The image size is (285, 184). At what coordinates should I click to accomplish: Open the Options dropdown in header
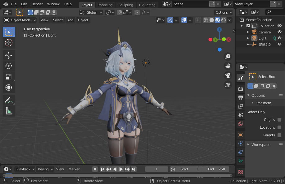click(224, 12)
